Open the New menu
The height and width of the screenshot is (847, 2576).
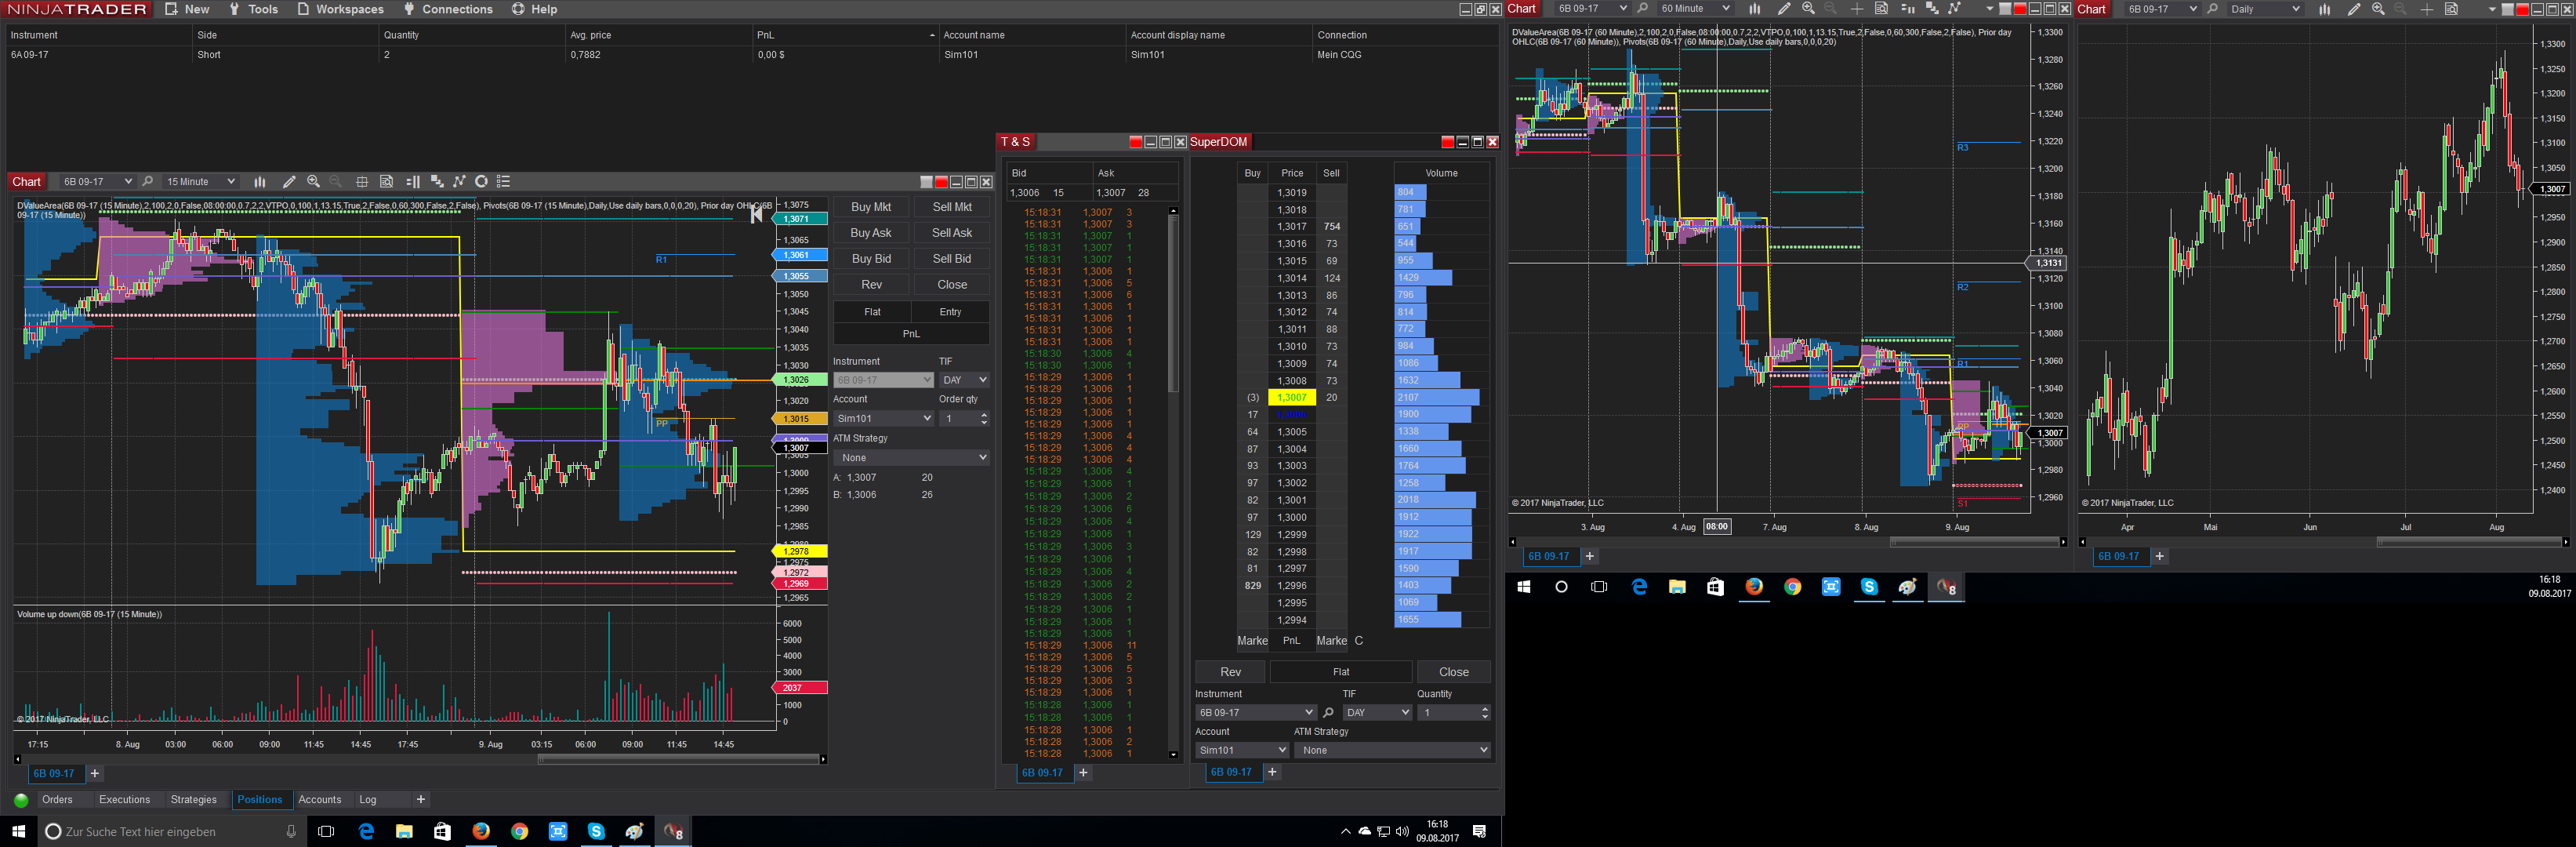tap(187, 9)
